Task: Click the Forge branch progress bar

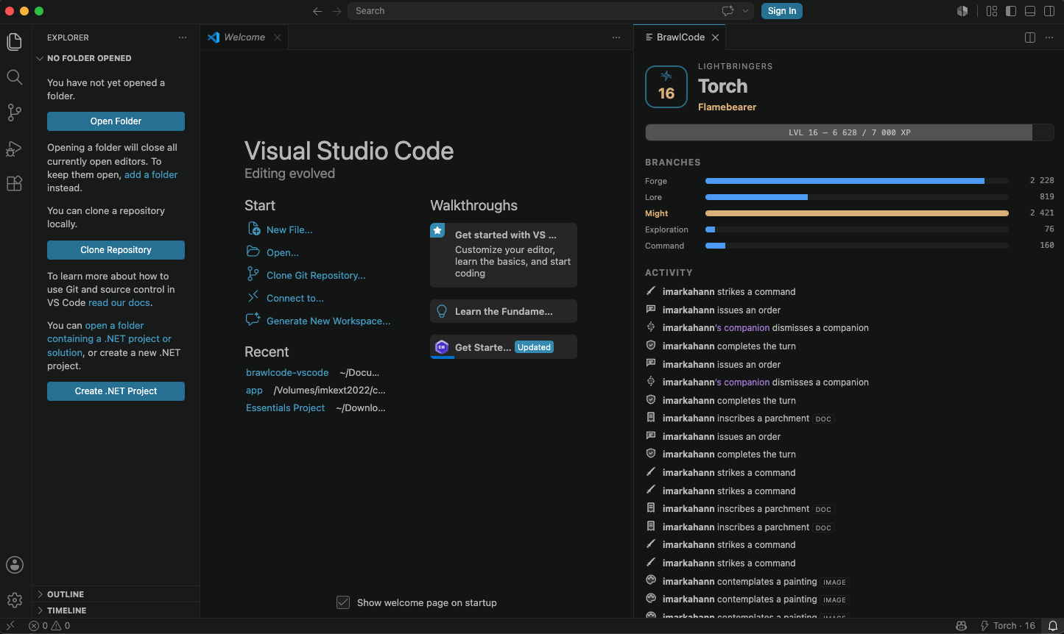Action: tap(857, 181)
